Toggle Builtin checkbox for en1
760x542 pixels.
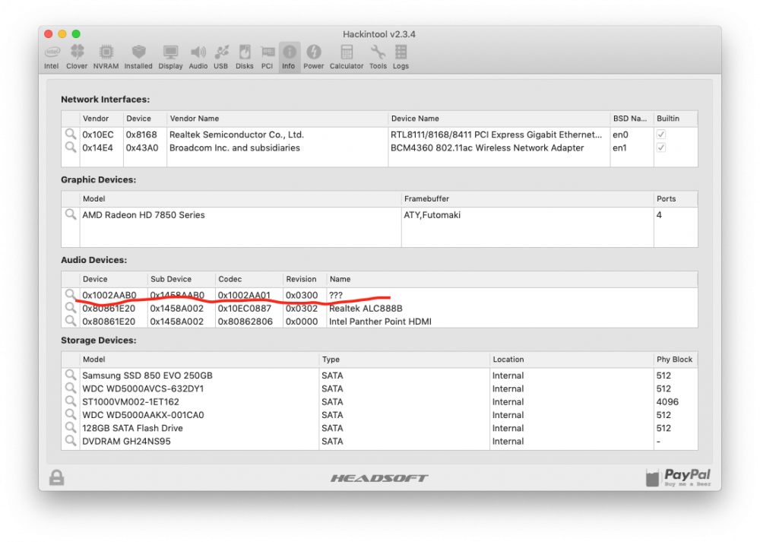[x=661, y=147]
